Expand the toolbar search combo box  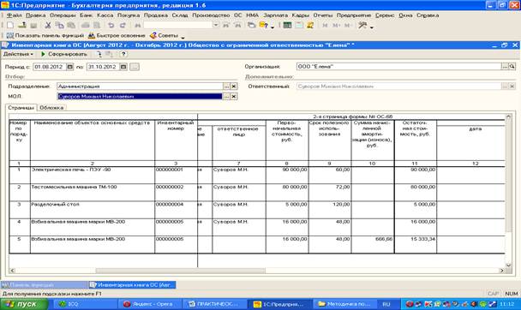[x=216, y=25]
